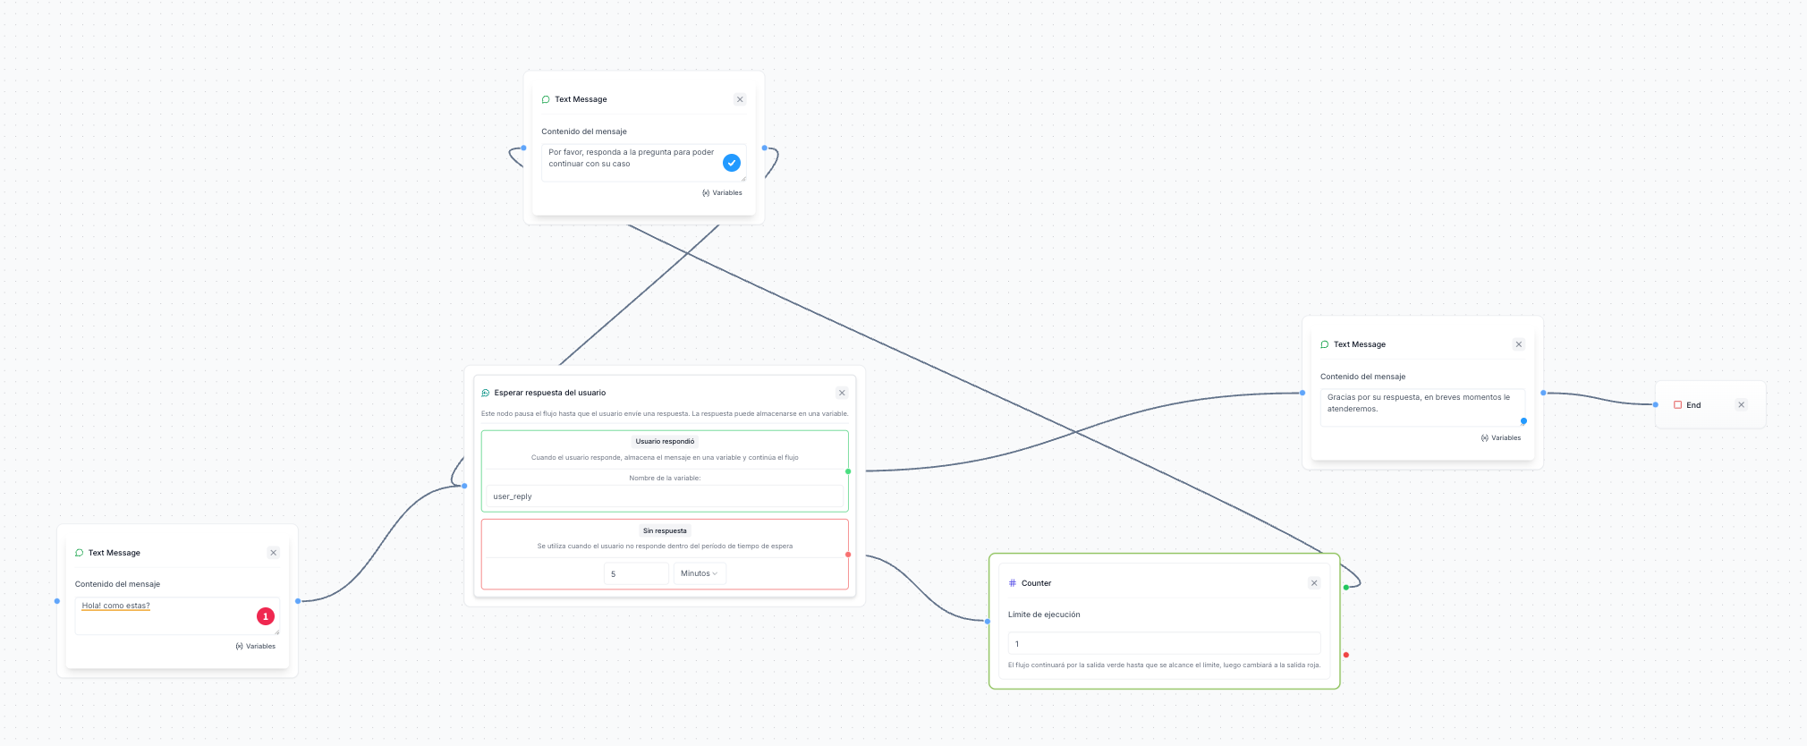
Task: Select the left input handle of the 'Gracias' message node
Action: [x=1302, y=393]
